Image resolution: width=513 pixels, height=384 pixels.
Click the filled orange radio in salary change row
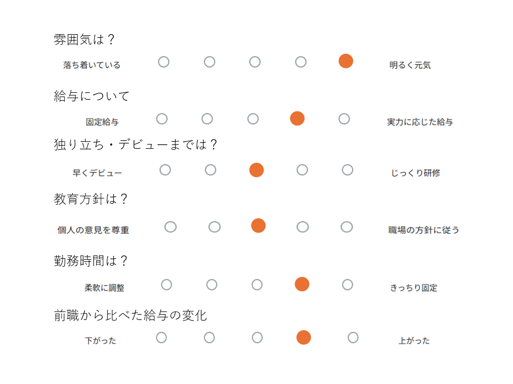tap(304, 337)
